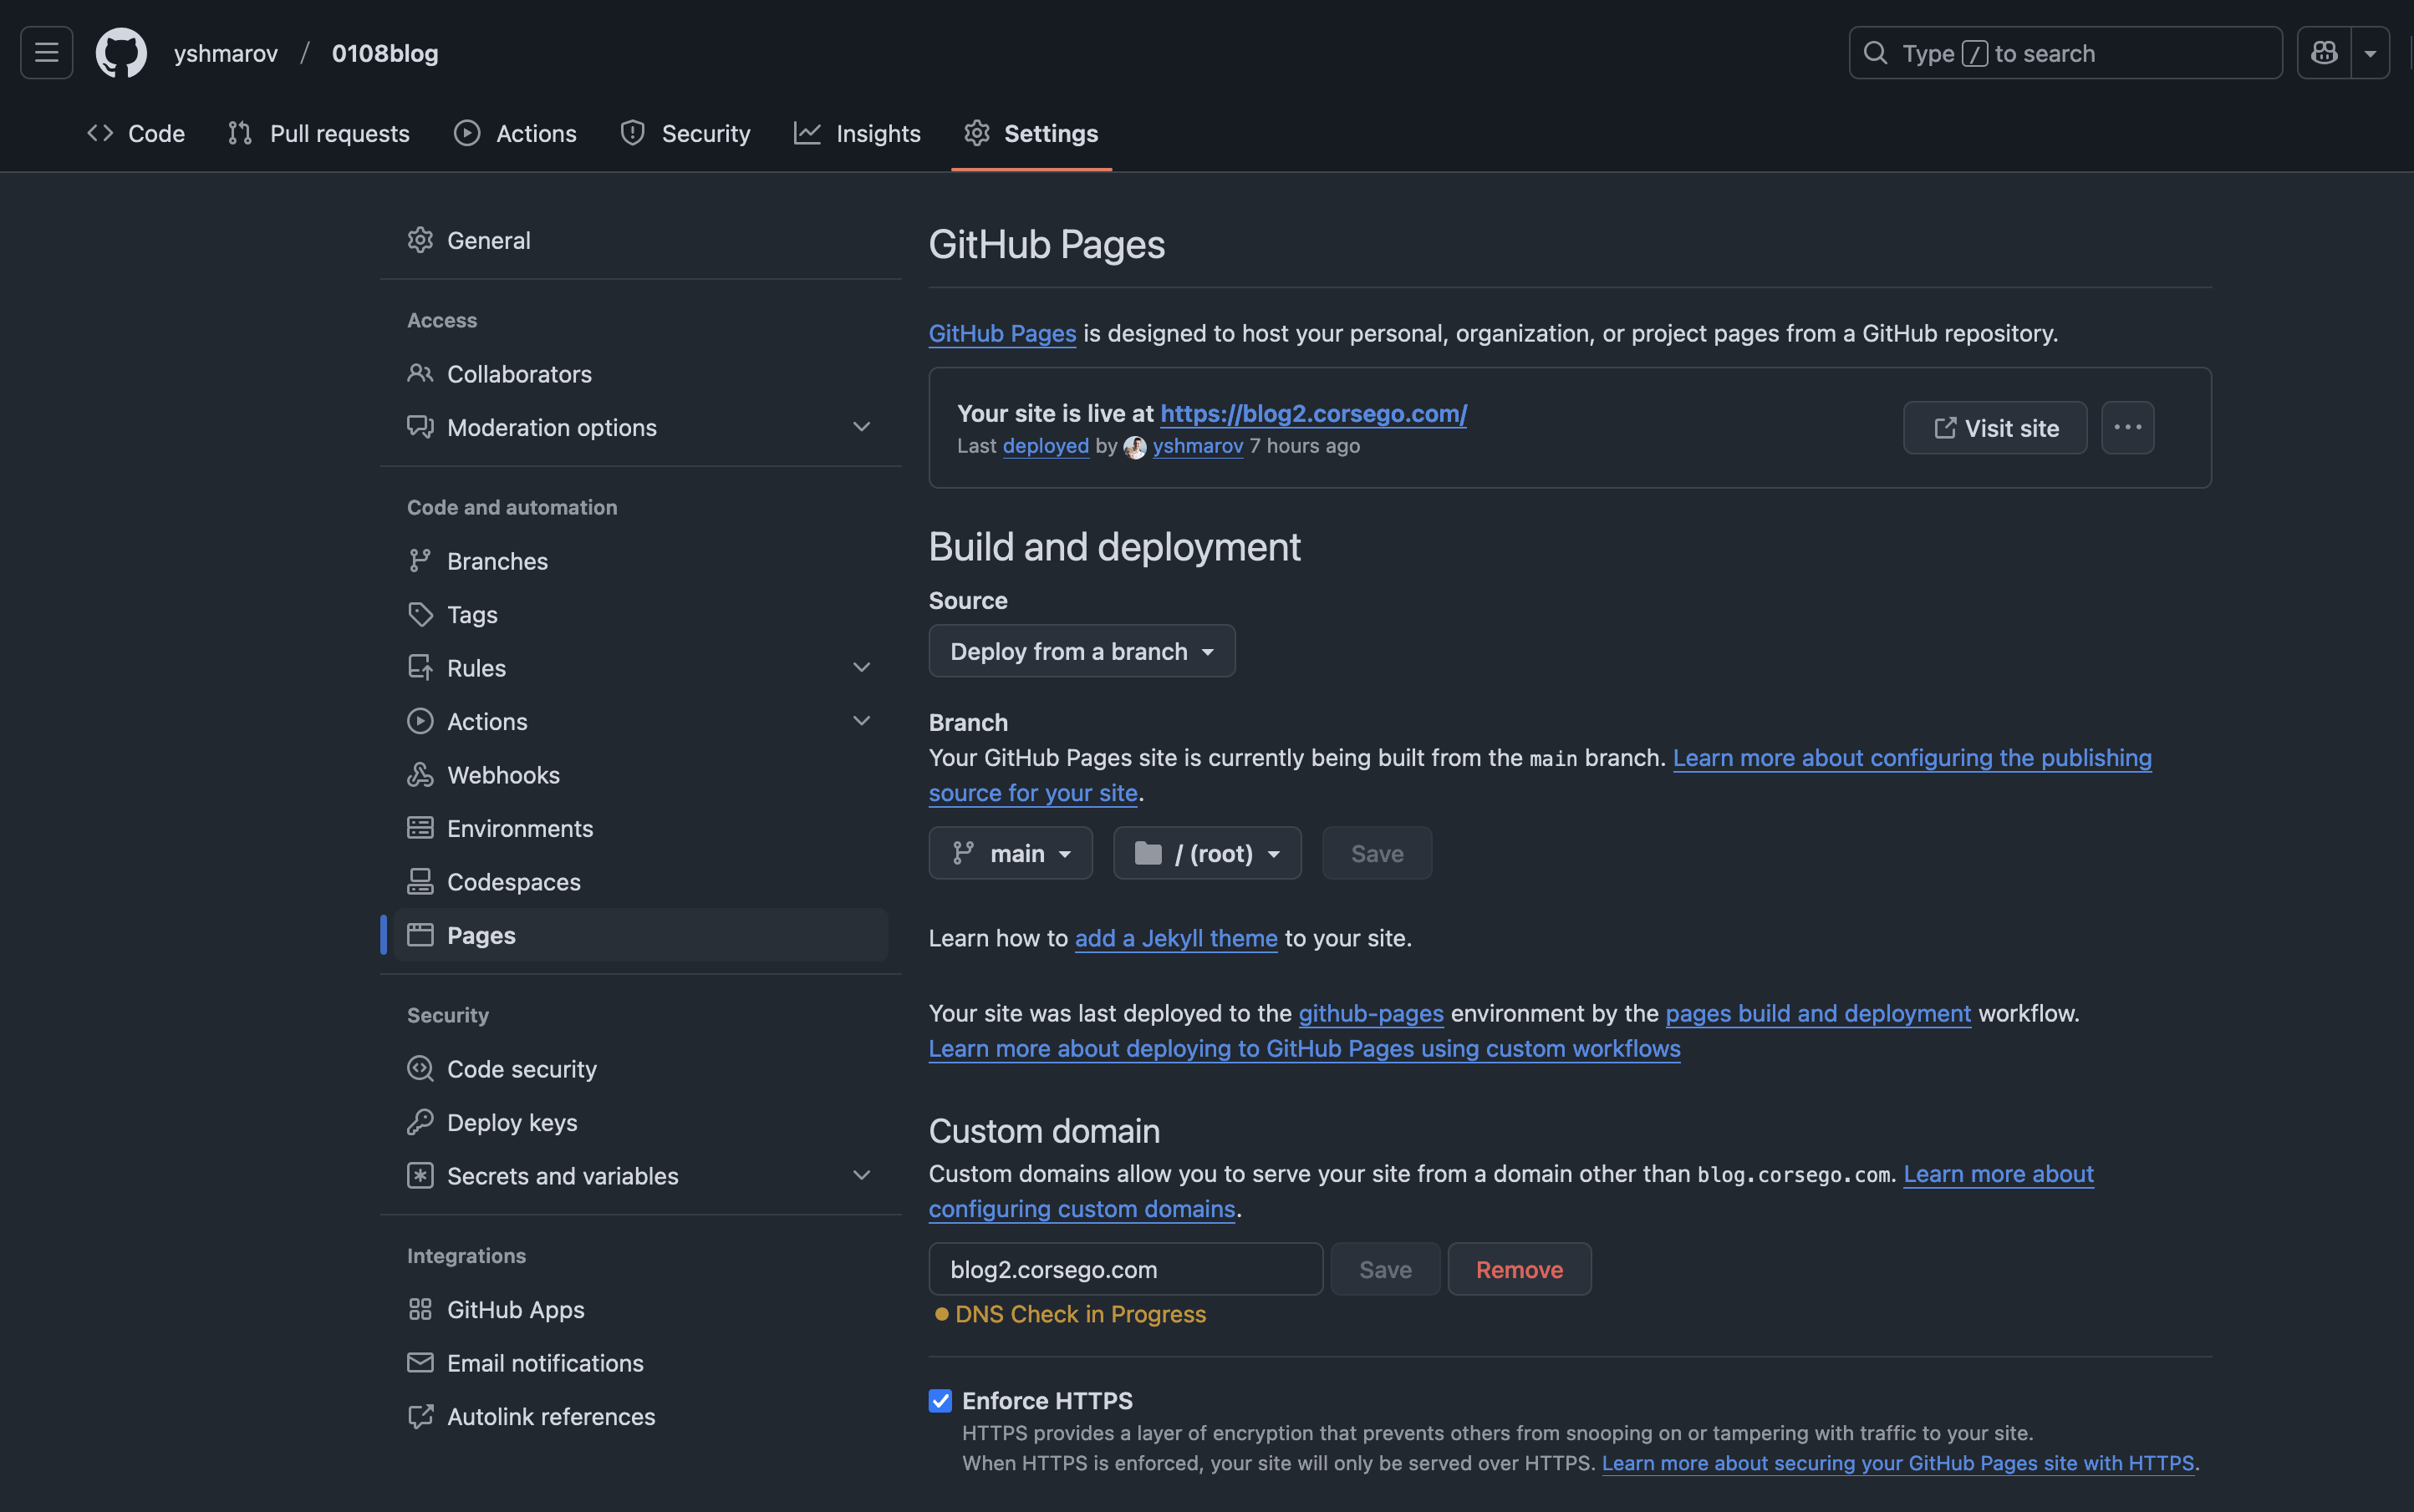This screenshot has height=1512, width=2414.
Task: Open Learn more about configuring publishing source
Action: (x=1912, y=758)
